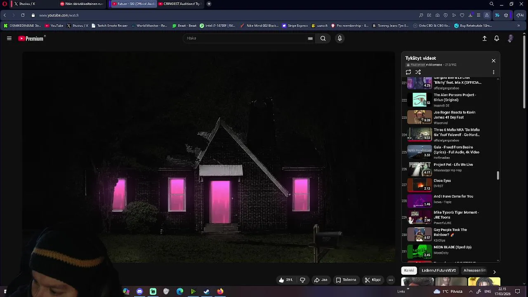
Task: Open the YouTube guide hamburger menu
Action: pyautogui.click(x=9, y=38)
